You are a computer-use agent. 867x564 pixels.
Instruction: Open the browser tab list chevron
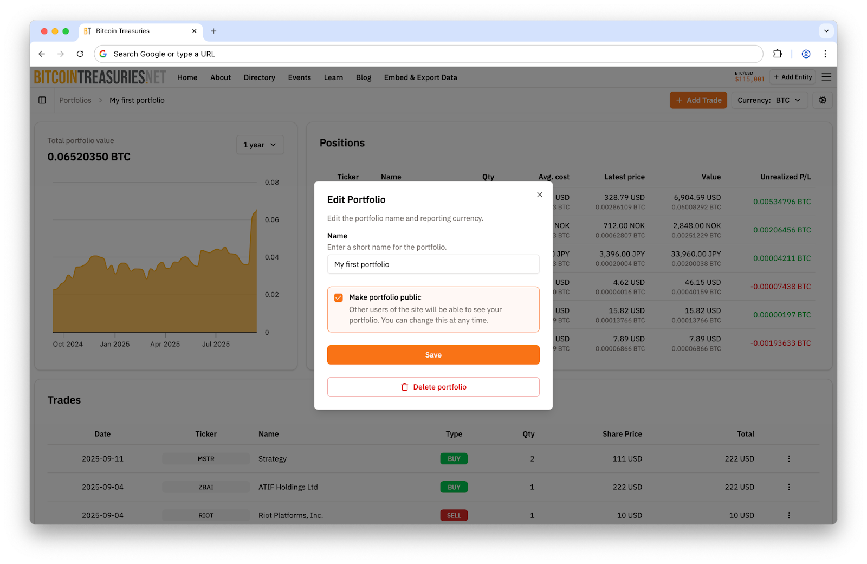(x=826, y=31)
